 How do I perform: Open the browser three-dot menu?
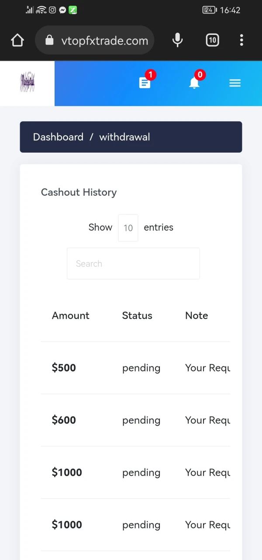click(241, 41)
